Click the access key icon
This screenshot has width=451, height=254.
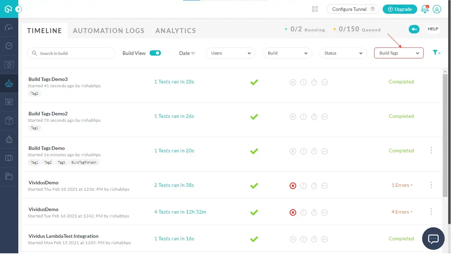(414, 29)
